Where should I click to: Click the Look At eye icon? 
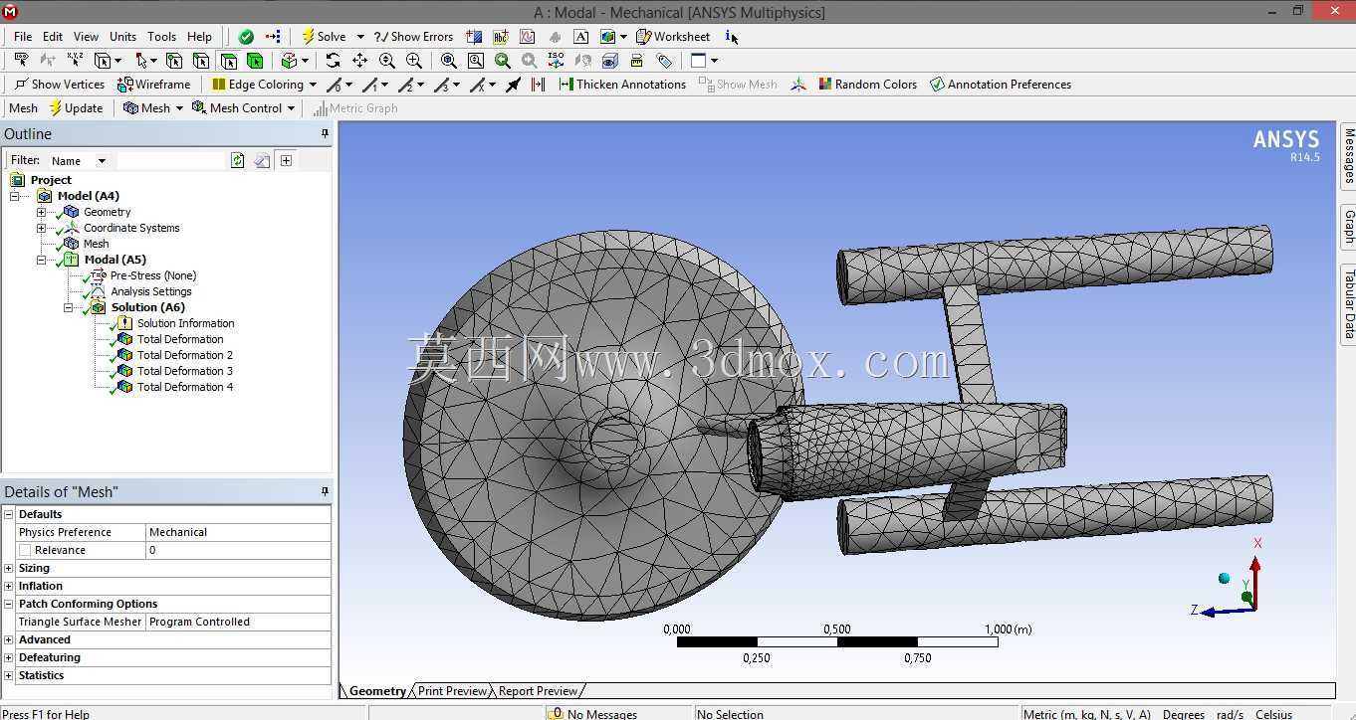point(609,61)
